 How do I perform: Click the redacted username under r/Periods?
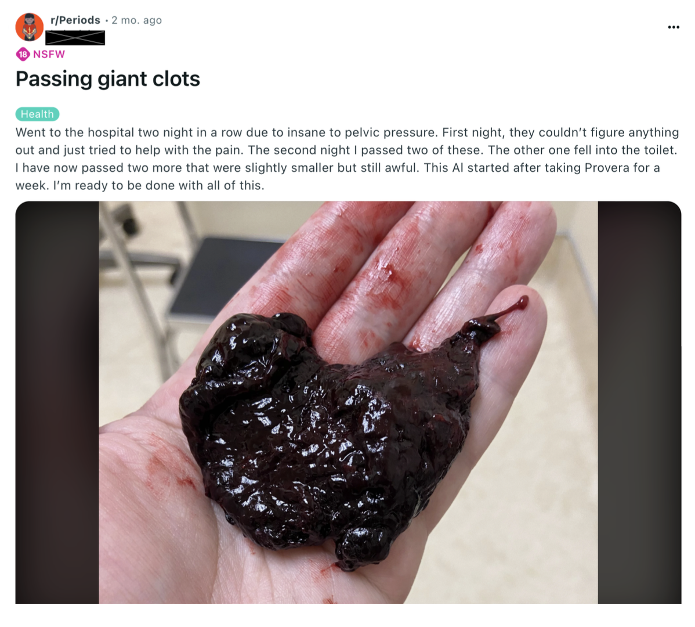pyautogui.click(x=75, y=38)
